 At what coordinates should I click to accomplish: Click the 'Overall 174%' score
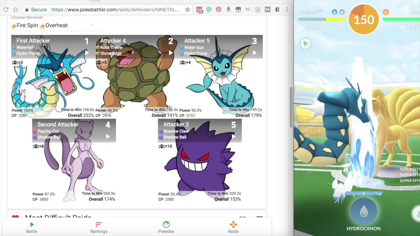point(102,199)
